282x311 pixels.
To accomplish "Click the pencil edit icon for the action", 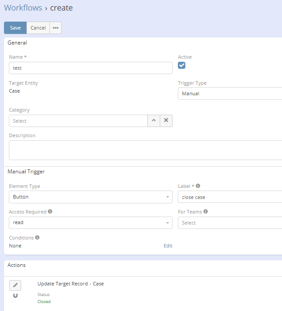I will 15,285.
